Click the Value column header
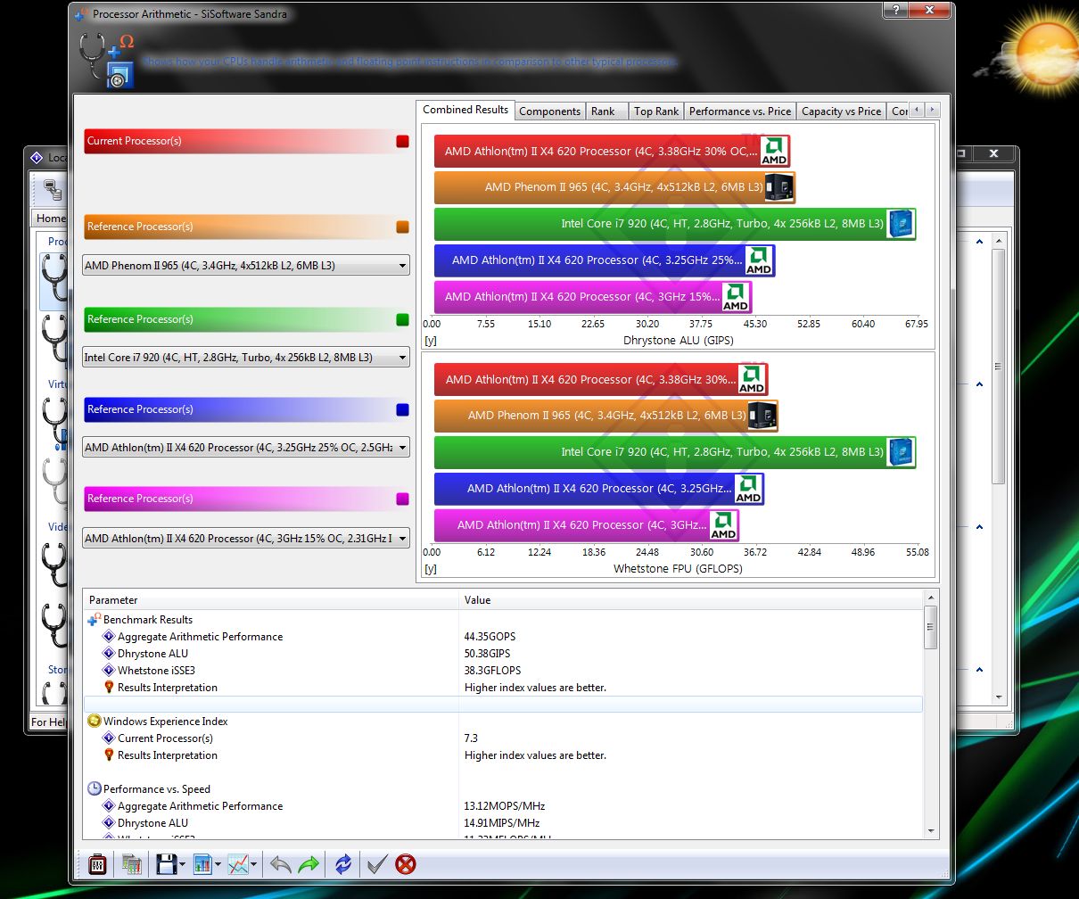 click(x=691, y=600)
